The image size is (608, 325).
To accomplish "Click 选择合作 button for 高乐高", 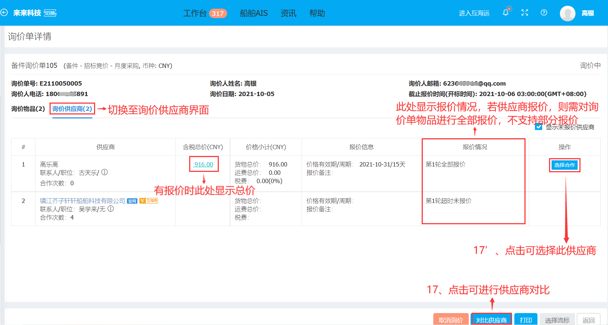I will [x=565, y=165].
